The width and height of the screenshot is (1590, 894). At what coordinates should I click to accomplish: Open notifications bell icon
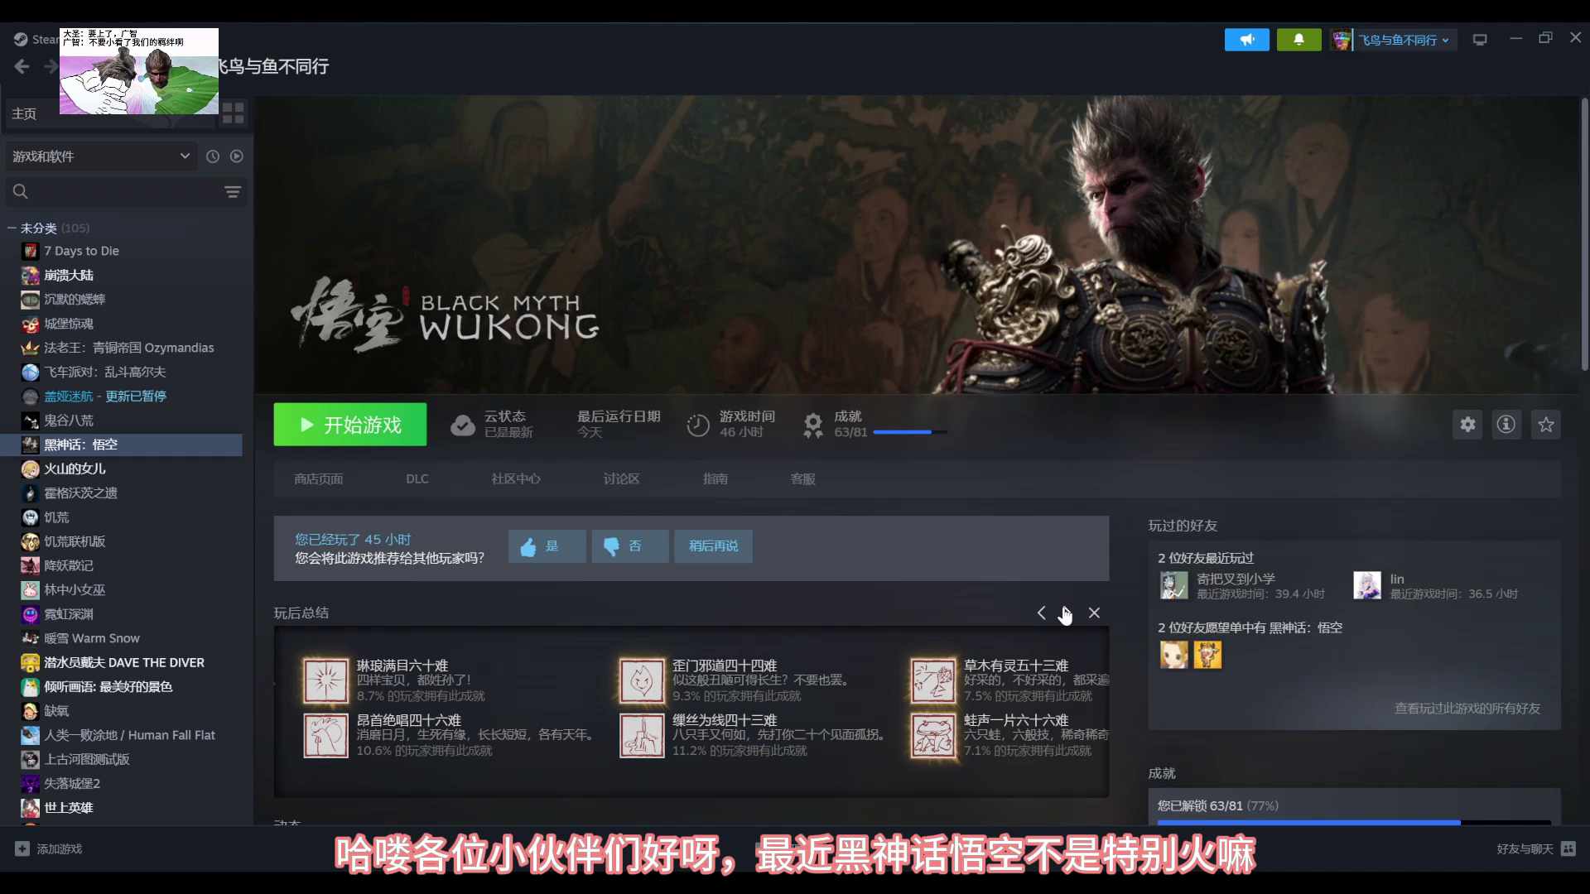[x=1298, y=40]
